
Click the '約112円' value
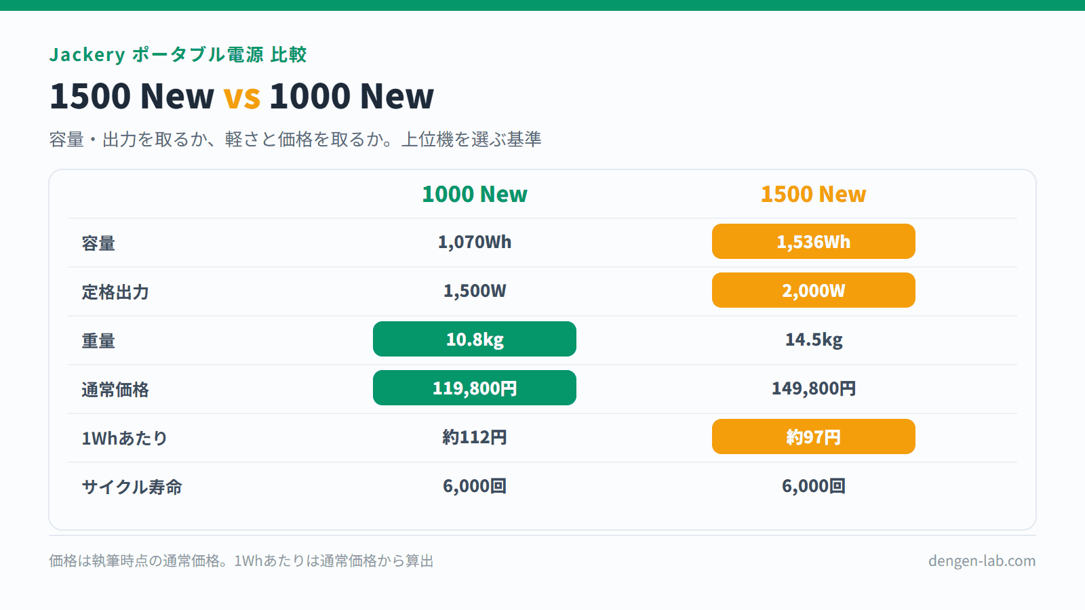pyautogui.click(x=475, y=437)
